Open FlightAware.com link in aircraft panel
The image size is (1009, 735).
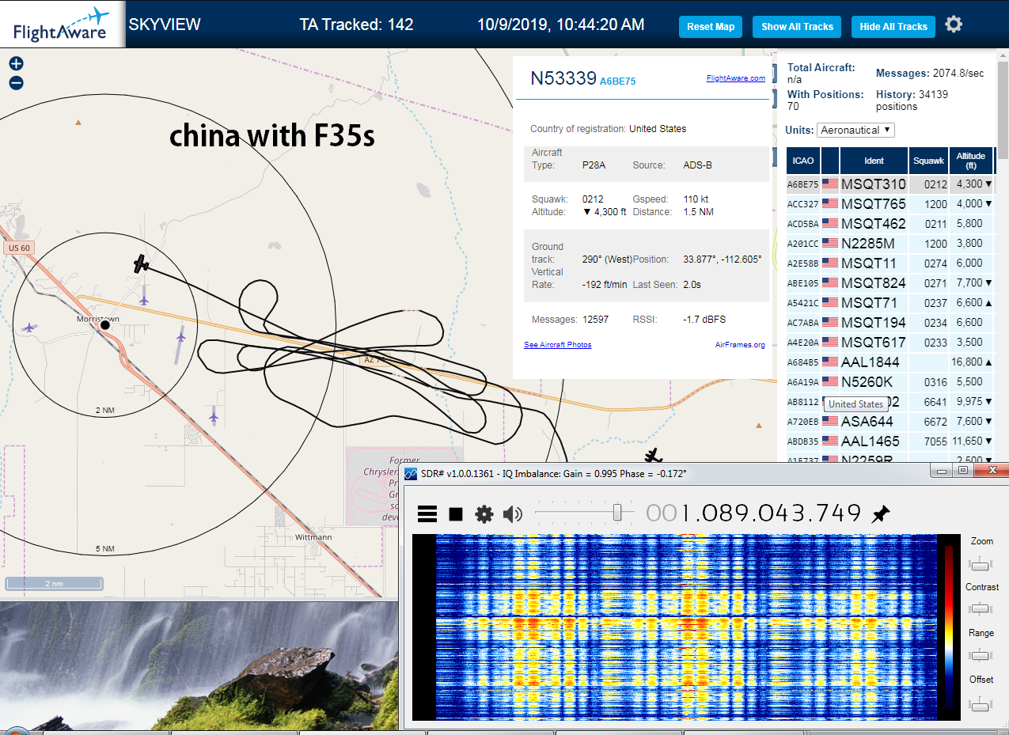tap(736, 78)
